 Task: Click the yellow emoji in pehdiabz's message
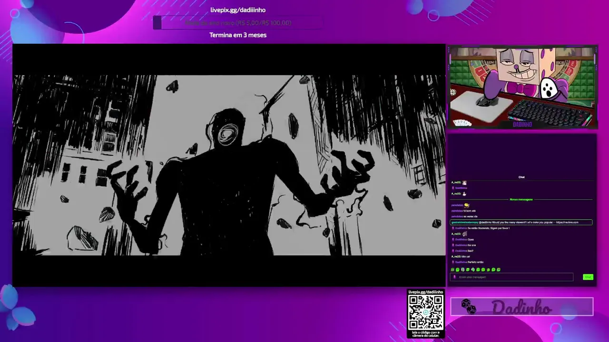coord(466,205)
